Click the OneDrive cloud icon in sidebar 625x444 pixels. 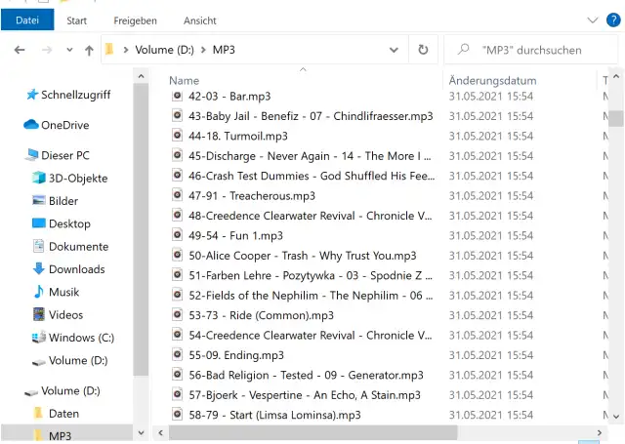click(x=31, y=125)
